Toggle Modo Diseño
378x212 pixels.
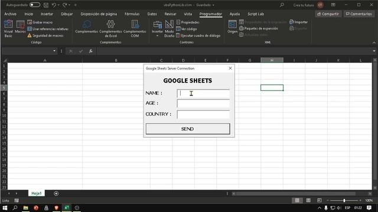[x=170, y=29]
